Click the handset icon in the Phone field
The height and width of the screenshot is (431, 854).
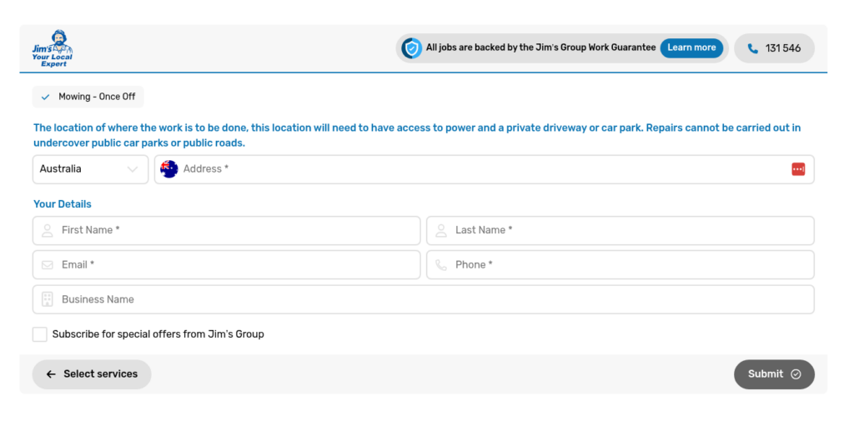(441, 265)
